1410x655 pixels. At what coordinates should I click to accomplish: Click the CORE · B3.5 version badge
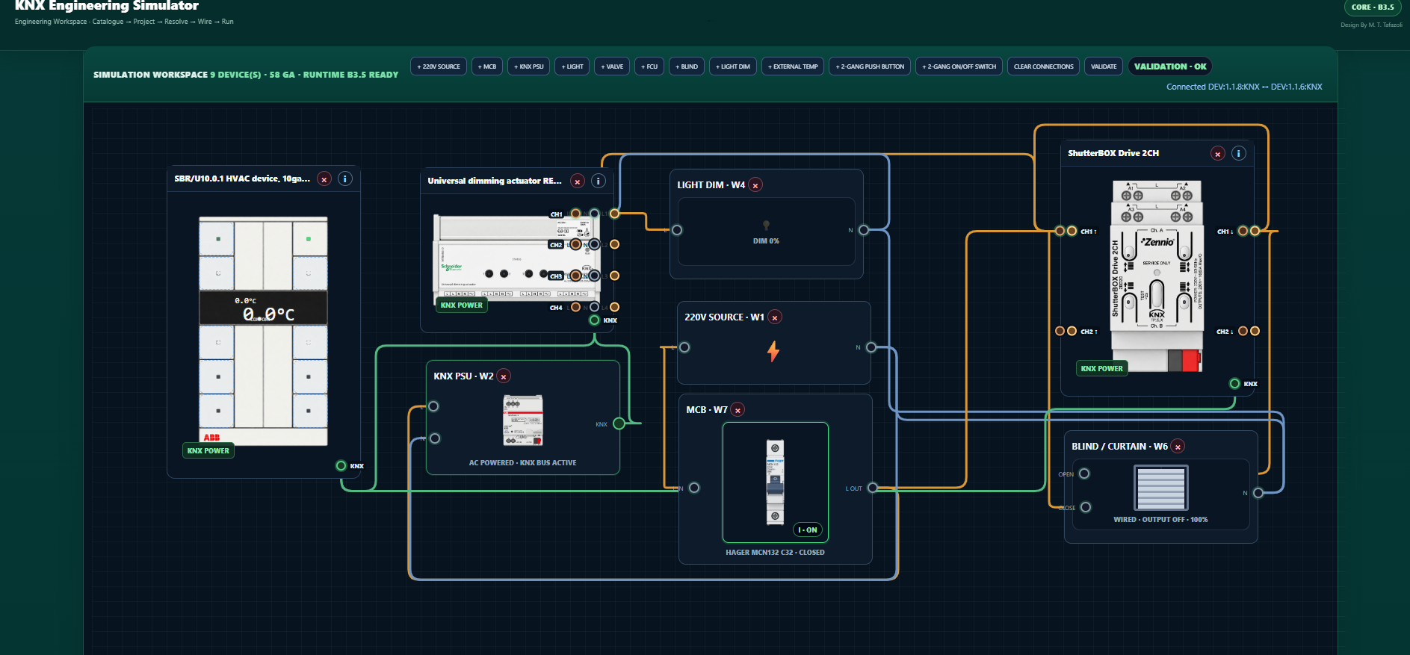[x=1373, y=7]
